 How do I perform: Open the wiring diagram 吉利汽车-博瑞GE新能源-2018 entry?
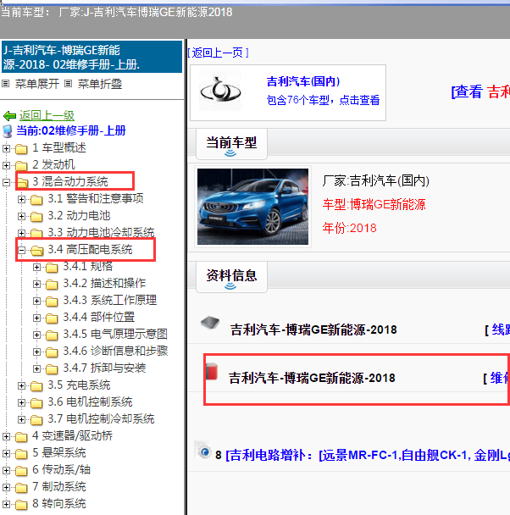point(313,329)
